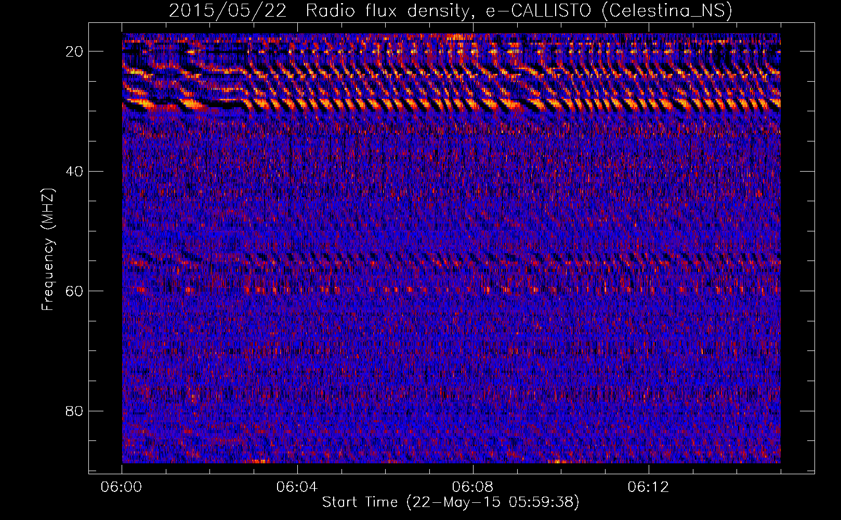This screenshot has height=520, width=841.
Task: Click the 60 MHz frequency tick label
Action: [x=75, y=291]
